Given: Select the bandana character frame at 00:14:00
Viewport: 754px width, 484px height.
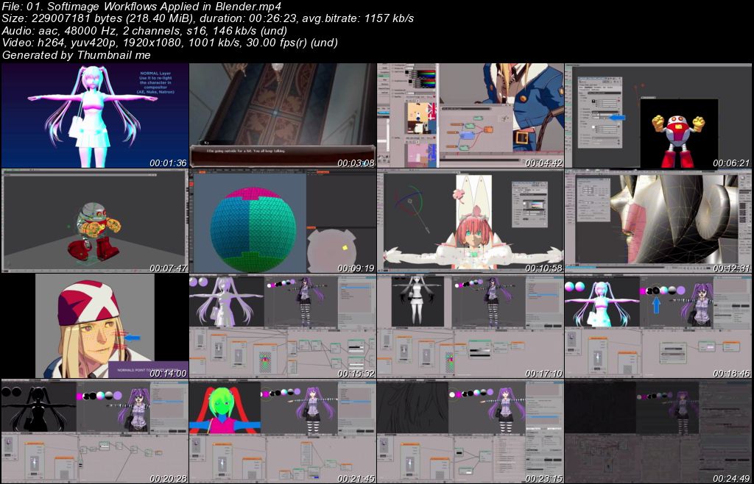Looking at the screenshot, I should click(95, 326).
